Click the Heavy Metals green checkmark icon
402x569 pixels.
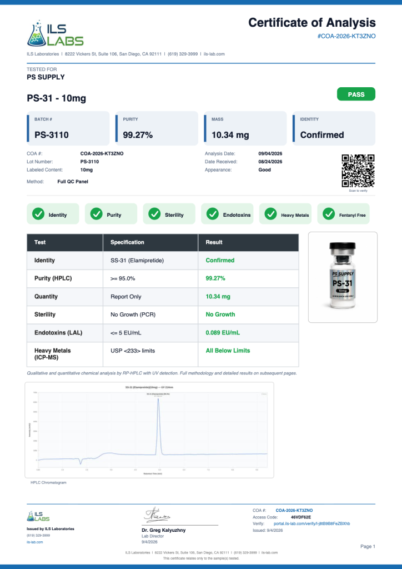pos(270,214)
